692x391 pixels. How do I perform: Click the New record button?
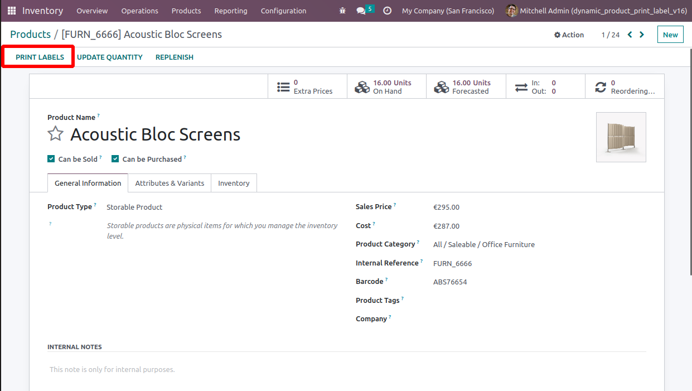coord(670,35)
